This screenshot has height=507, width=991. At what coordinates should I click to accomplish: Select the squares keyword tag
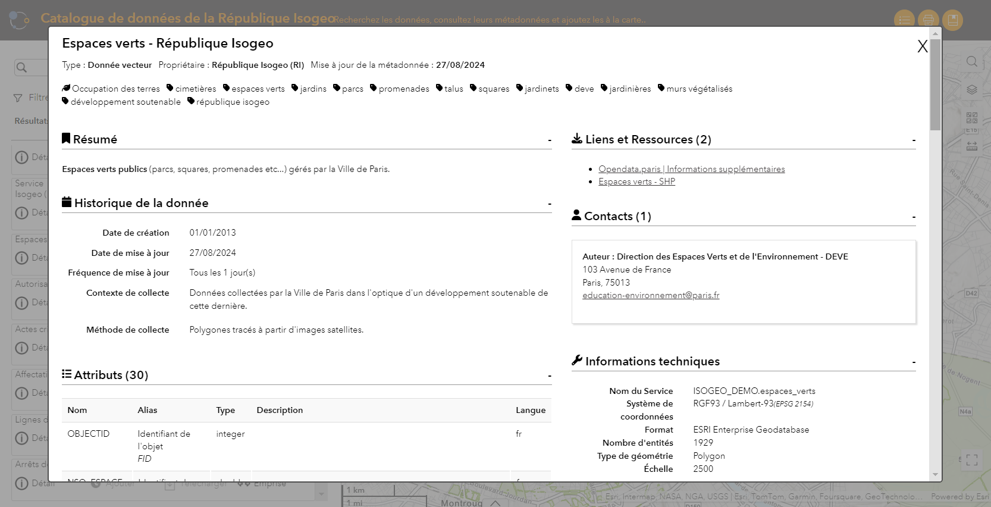490,89
